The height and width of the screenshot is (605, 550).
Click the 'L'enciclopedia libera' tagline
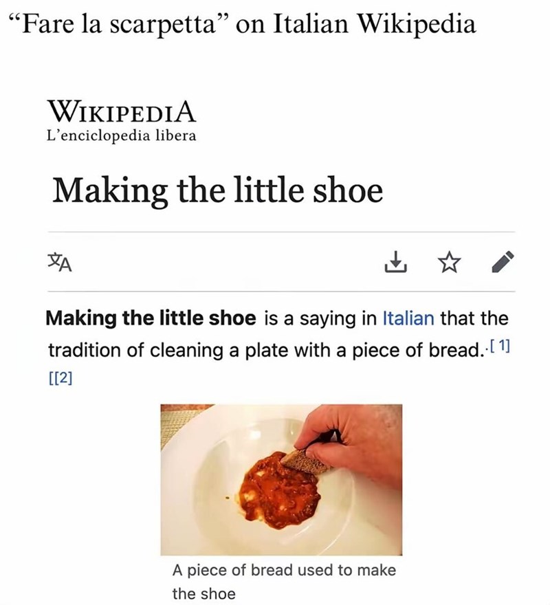click(121, 135)
